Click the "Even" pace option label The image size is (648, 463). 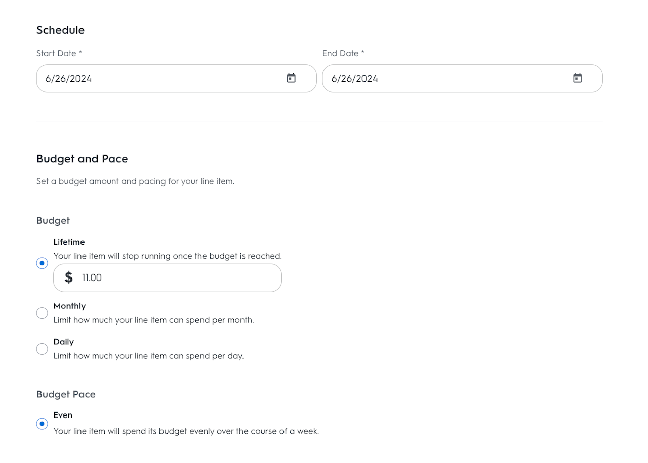(x=63, y=415)
